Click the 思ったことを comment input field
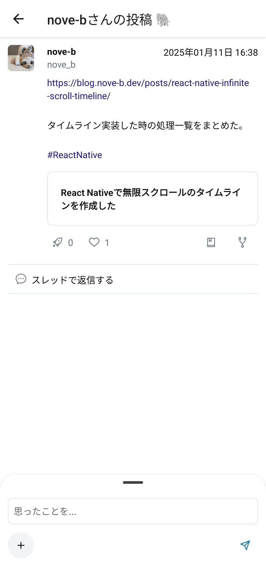The height and width of the screenshot is (570, 266). click(x=132, y=511)
